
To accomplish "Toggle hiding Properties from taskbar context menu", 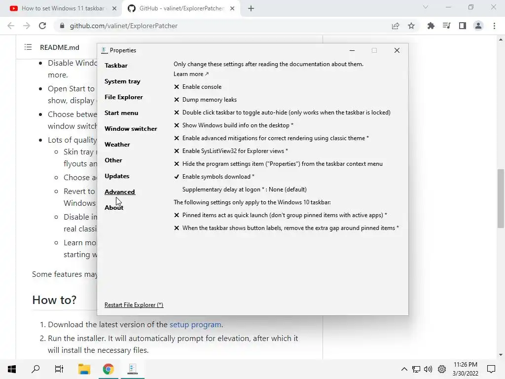I will 278,164.
